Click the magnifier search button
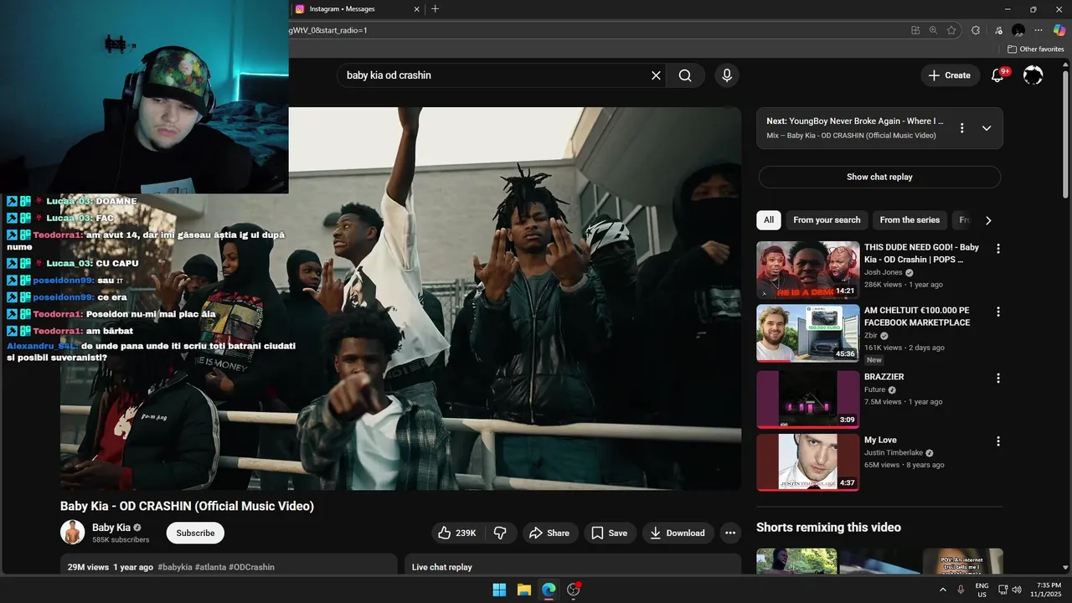Screen dimensions: 1072x603 (685, 75)
